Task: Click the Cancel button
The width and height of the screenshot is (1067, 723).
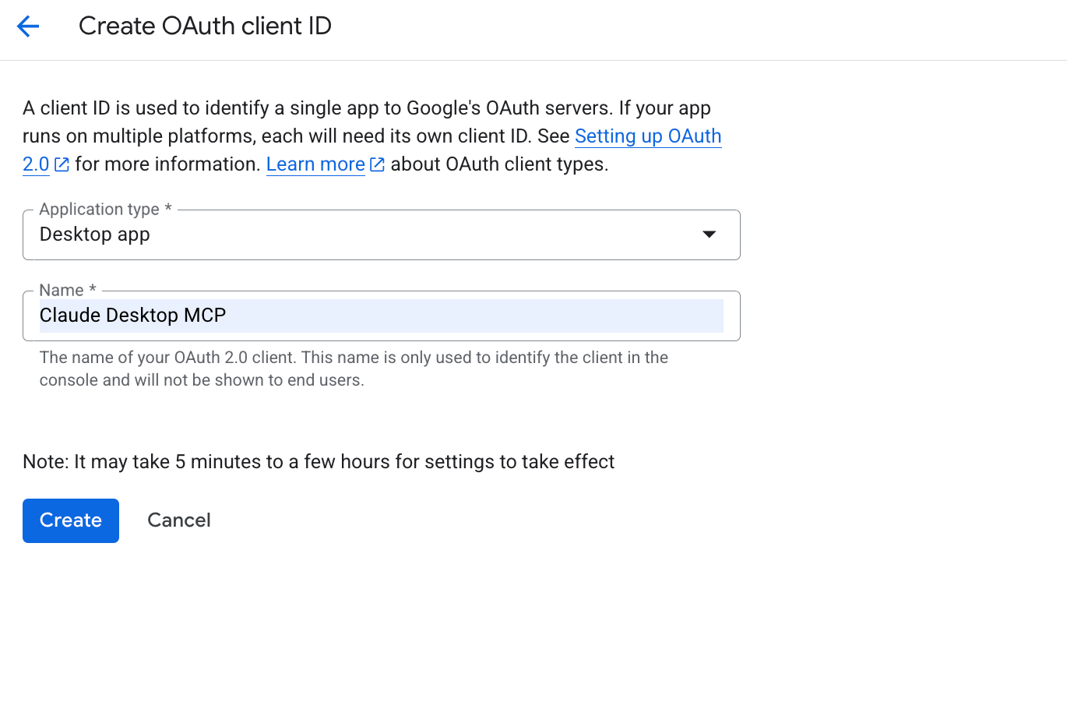Action: (179, 520)
